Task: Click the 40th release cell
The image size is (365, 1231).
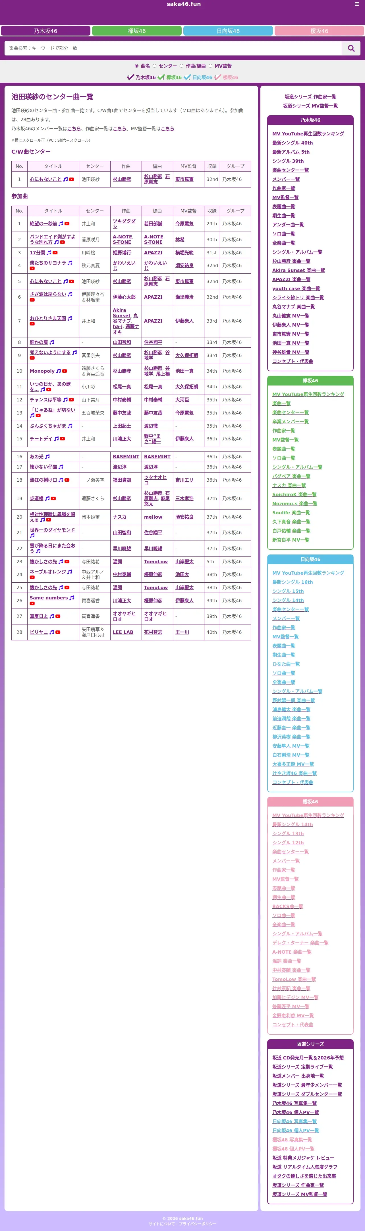Action: point(212,632)
